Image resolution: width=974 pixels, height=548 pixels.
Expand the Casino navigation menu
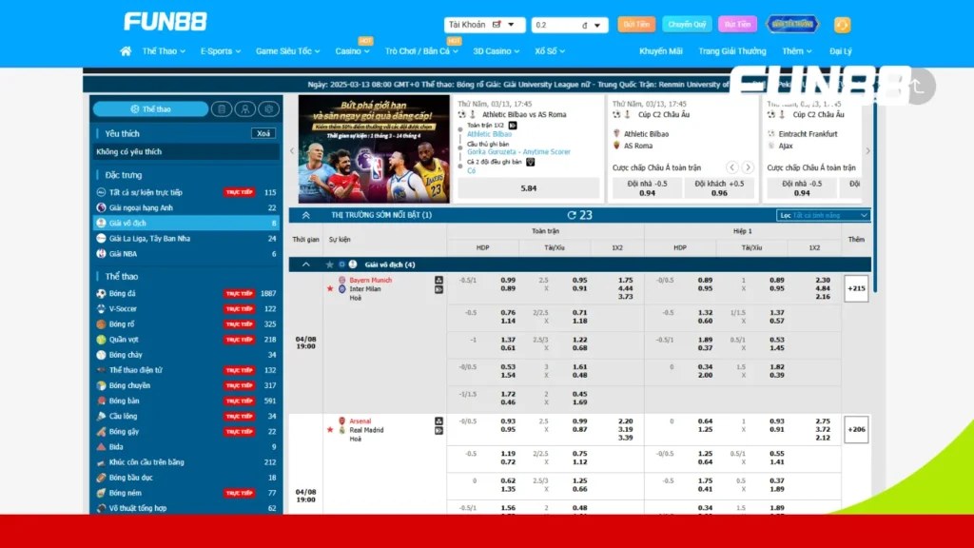352,51
